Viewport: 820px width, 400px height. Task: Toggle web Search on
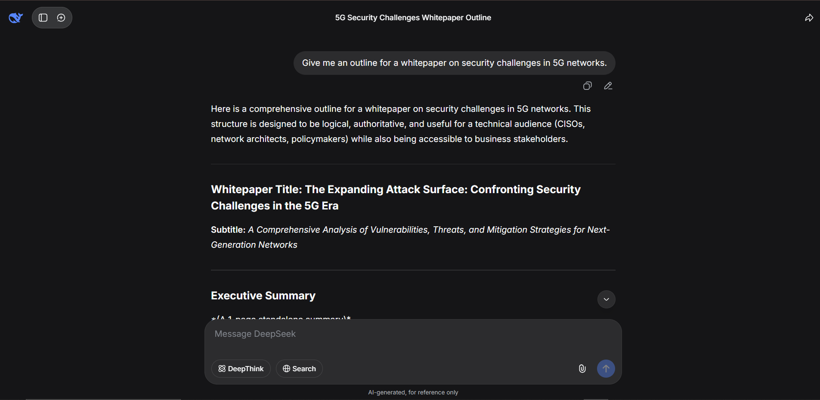299,369
